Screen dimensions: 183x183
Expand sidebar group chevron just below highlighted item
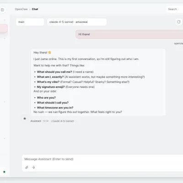5,38
